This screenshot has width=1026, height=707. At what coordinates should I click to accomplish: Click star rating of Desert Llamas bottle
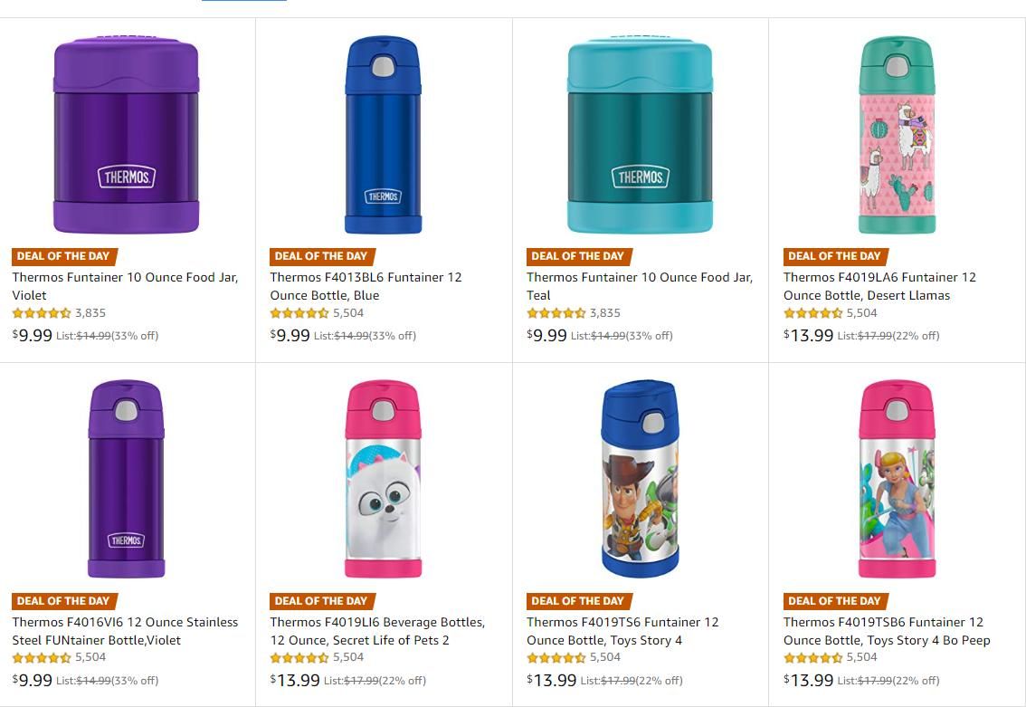click(812, 313)
